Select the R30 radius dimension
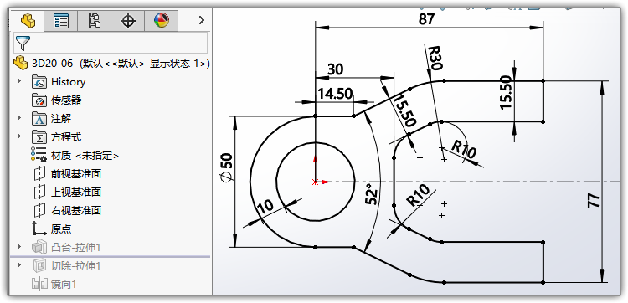 435,59
